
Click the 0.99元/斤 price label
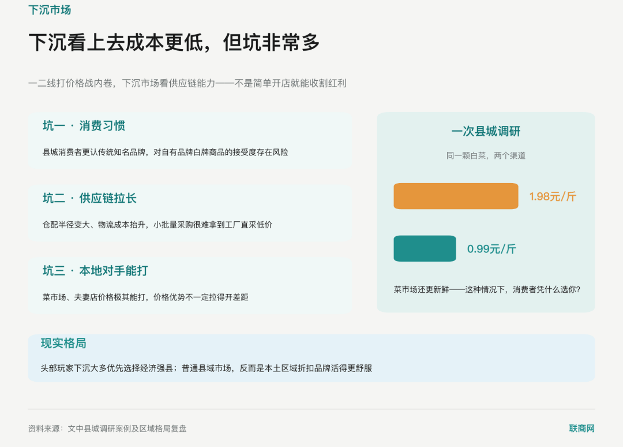[491, 249]
